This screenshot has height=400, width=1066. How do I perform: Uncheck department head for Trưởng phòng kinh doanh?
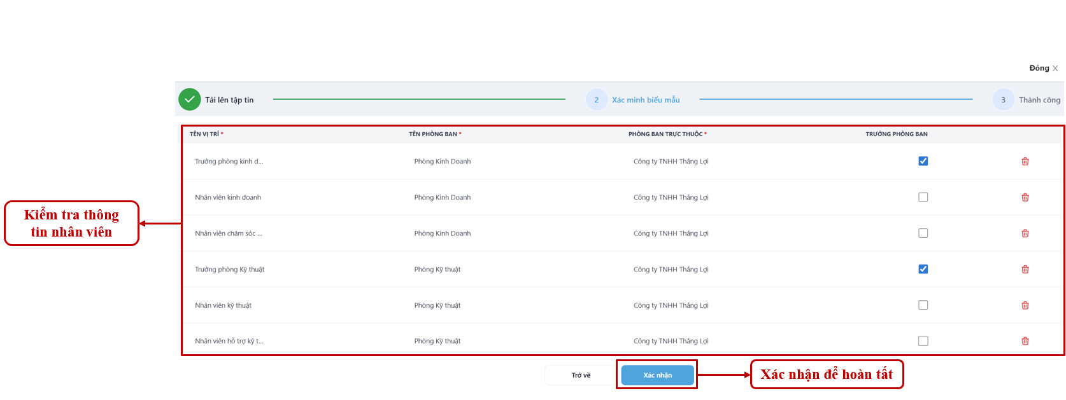point(923,162)
